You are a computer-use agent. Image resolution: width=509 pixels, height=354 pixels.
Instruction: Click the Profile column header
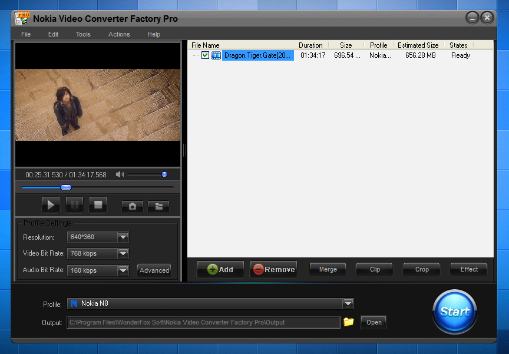click(378, 45)
